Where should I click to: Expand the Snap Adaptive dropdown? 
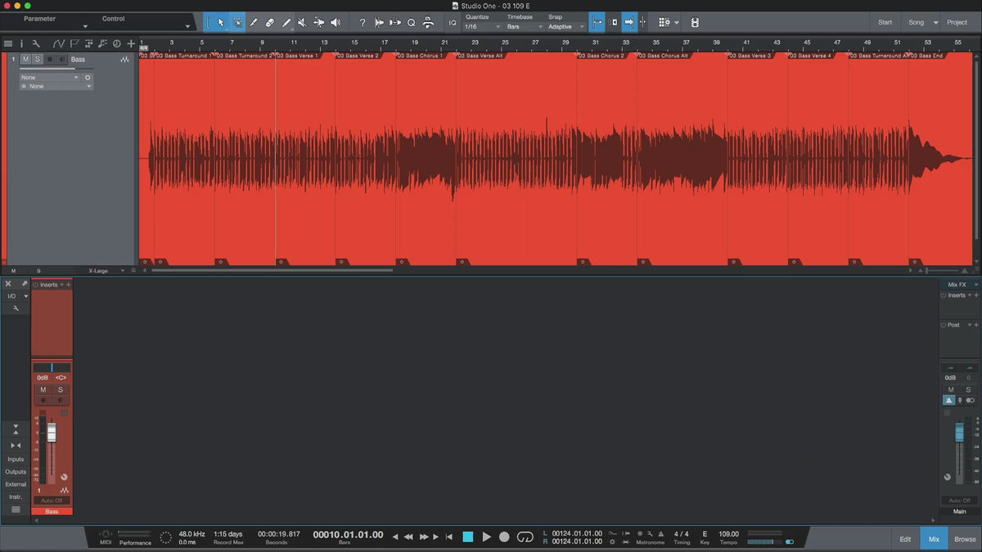tap(566, 27)
